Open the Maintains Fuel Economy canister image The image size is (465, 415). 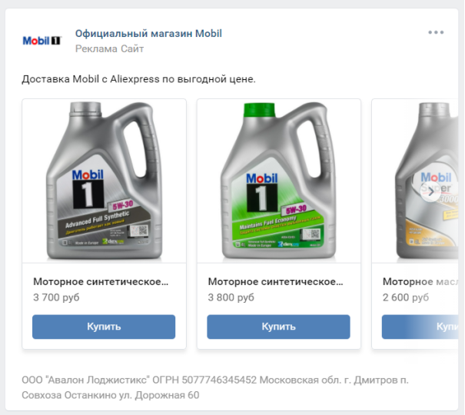click(278, 181)
